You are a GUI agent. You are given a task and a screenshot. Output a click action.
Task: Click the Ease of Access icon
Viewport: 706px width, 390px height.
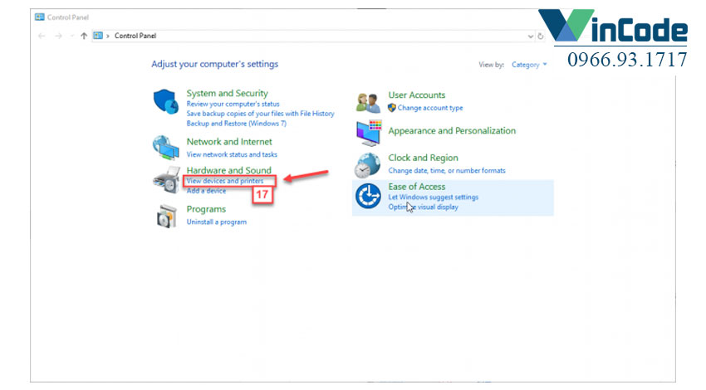[x=368, y=196]
